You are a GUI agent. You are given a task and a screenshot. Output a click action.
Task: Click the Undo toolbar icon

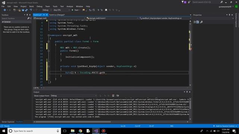[31, 10]
